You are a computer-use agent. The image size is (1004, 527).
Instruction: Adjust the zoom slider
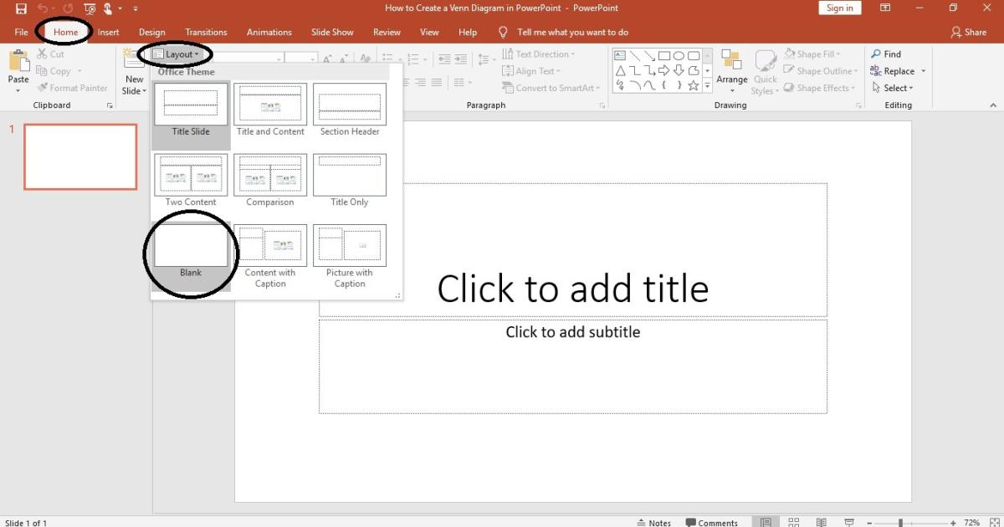[900, 521]
